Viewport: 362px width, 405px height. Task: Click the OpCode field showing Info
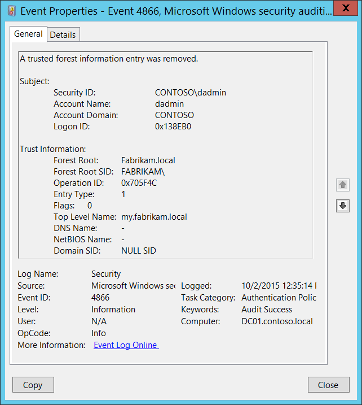point(99,333)
